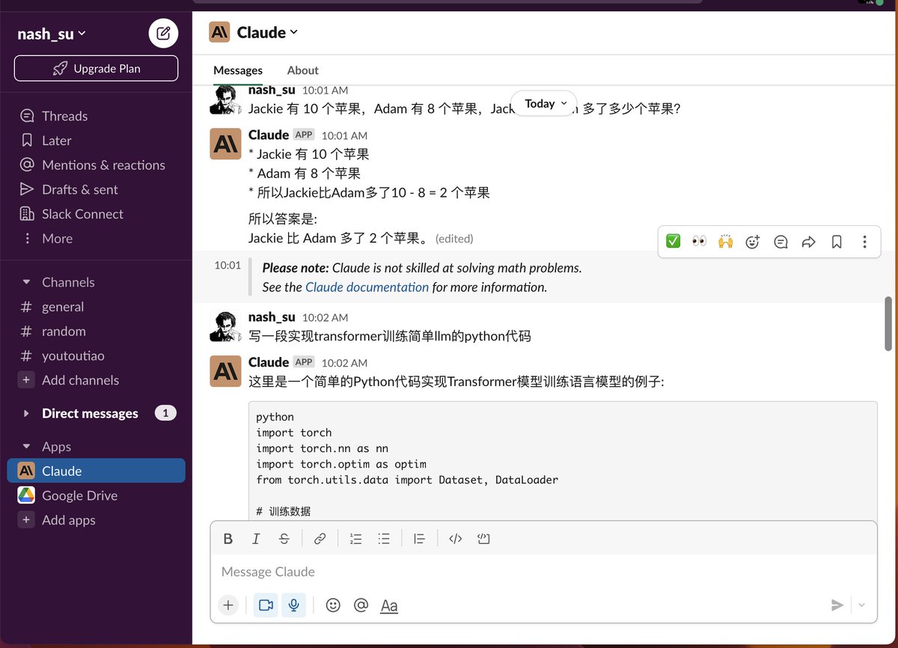The height and width of the screenshot is (648, 898).
Task: Click the add reaction icon on message
Action: [753, 241]
